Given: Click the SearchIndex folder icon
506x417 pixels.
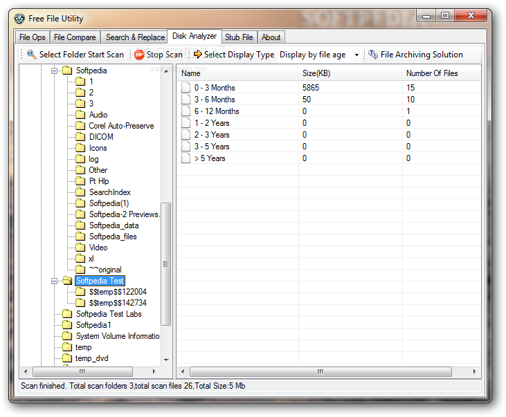Looking at the screenshot, I should click(x=80, y=192).
